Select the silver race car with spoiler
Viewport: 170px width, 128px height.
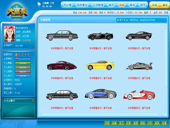click(139, 66)
